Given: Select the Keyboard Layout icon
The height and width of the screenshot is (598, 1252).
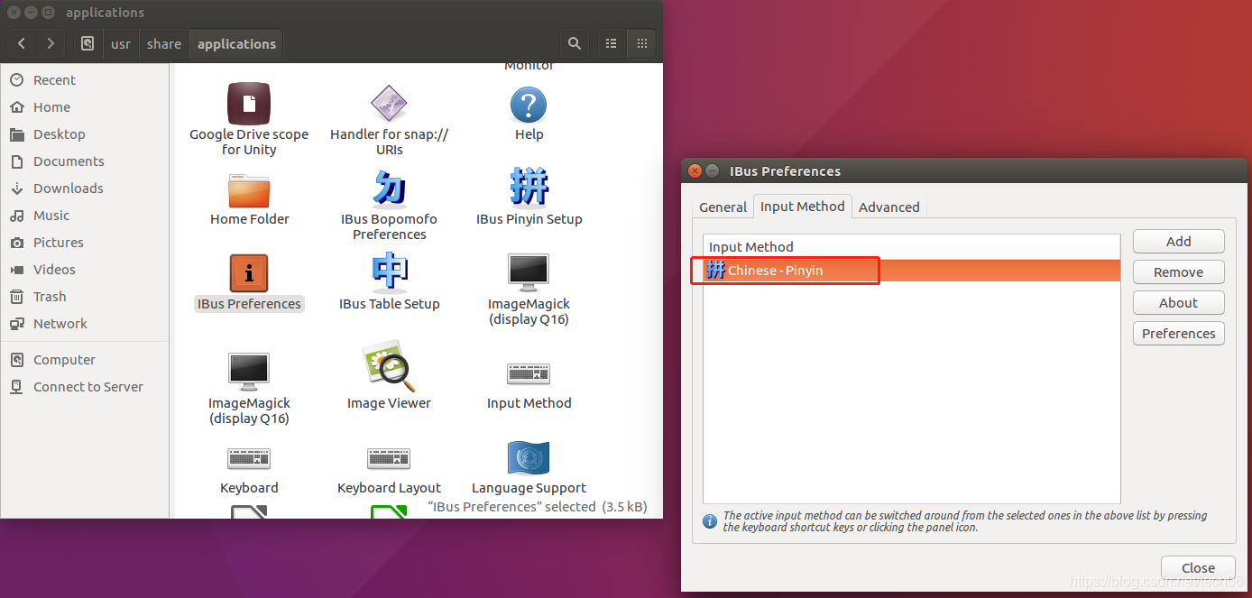Looking at the screenshot, I should tap(390, 458).
